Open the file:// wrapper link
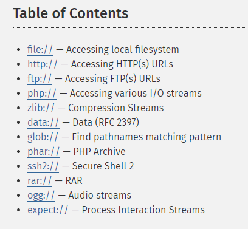The height and width of the screenshot is (229, 248). [40, 50]
